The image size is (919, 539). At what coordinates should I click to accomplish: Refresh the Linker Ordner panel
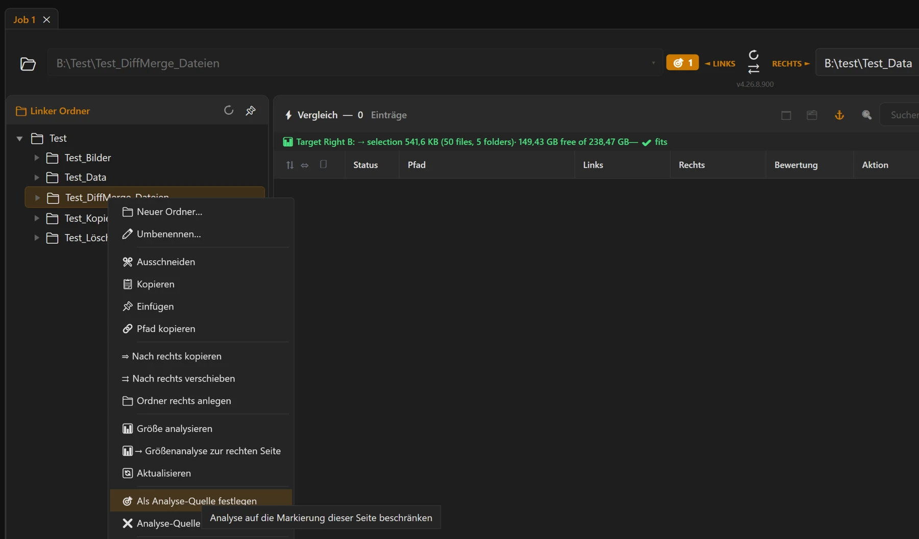[229, 110]
